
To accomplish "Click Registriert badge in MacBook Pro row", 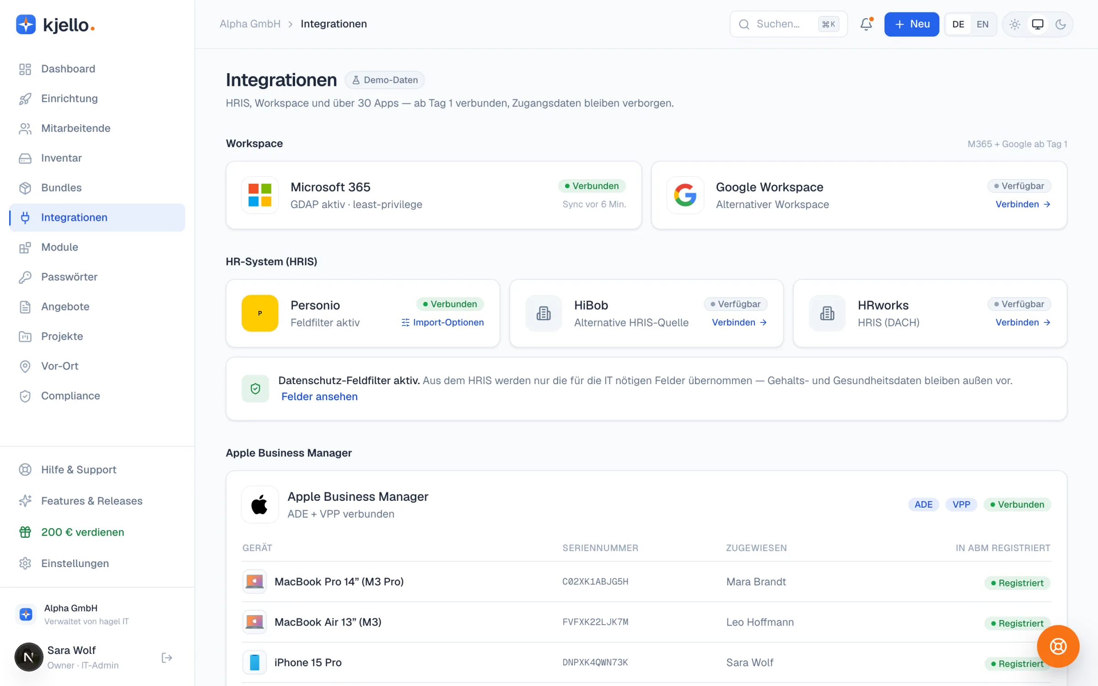I will [1017, 583].
